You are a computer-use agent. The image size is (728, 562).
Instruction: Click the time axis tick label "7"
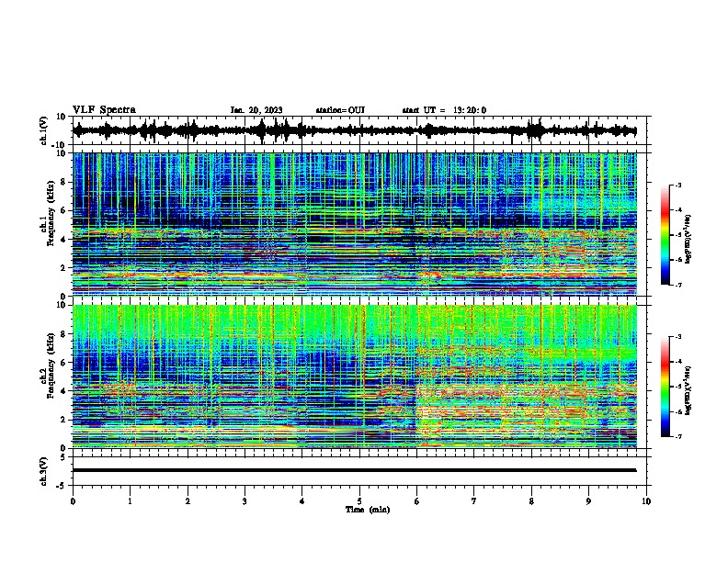[x=474, y=501]
